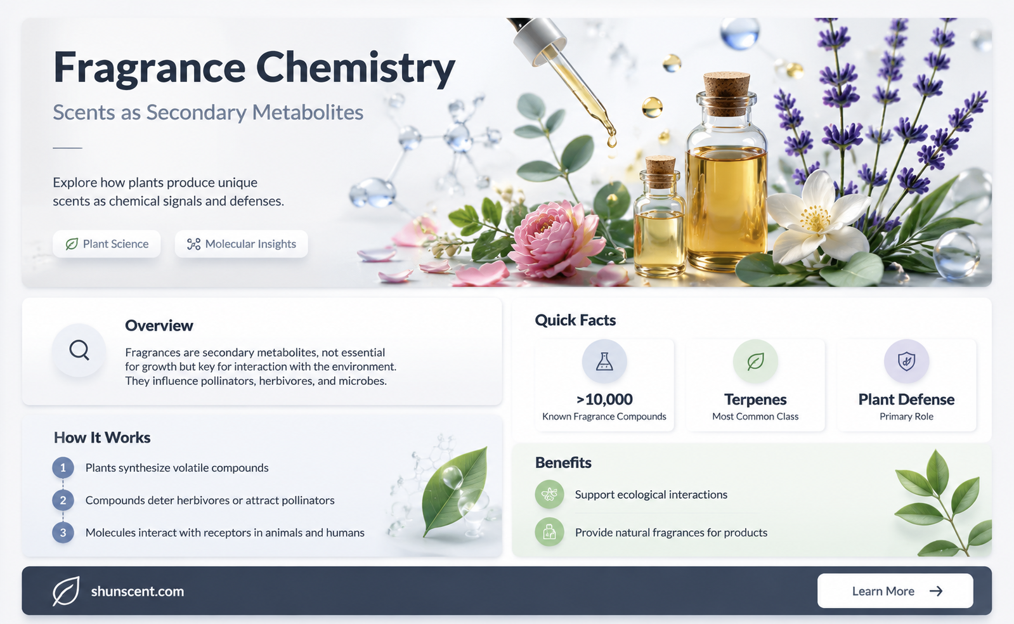Click the shield icon above Plant Defense

point(906,361)
